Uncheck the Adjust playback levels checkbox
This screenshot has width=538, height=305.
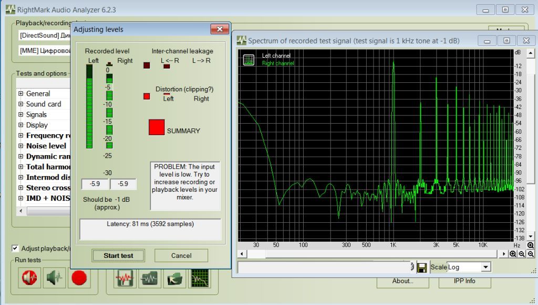tap(15, 248)
